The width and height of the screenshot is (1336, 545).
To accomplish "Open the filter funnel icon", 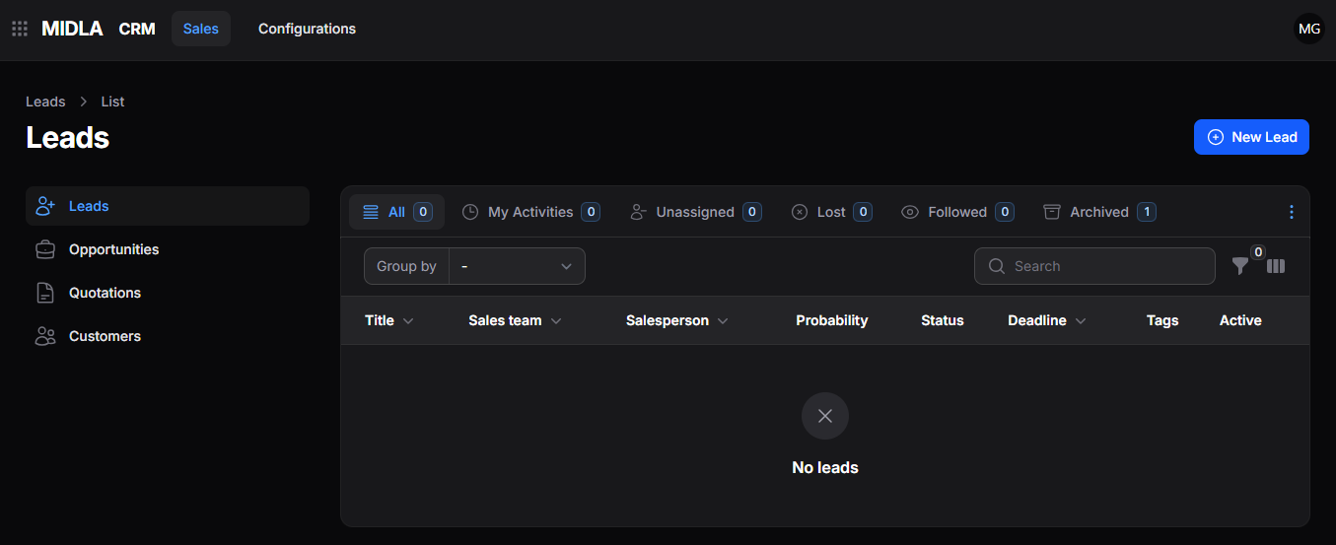I will [x=1240, y=266].
